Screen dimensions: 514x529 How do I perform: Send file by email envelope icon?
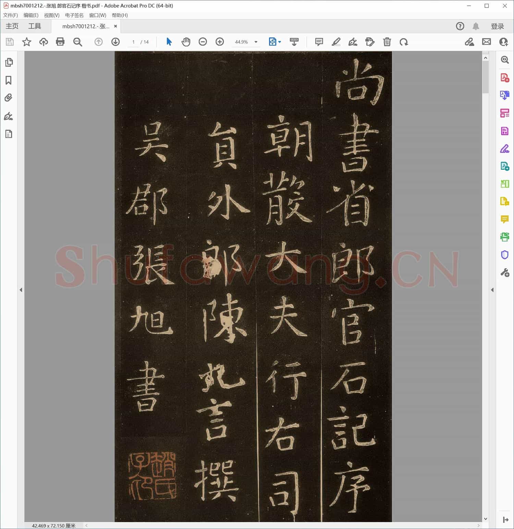[x=486, y=42]
